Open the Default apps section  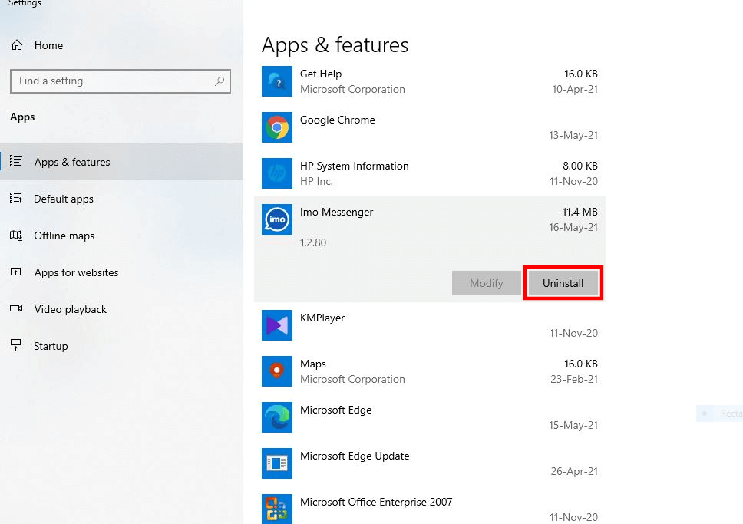(121, 199)
